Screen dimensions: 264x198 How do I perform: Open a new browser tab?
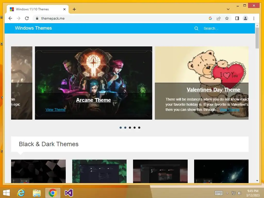[x=74, y=9]
